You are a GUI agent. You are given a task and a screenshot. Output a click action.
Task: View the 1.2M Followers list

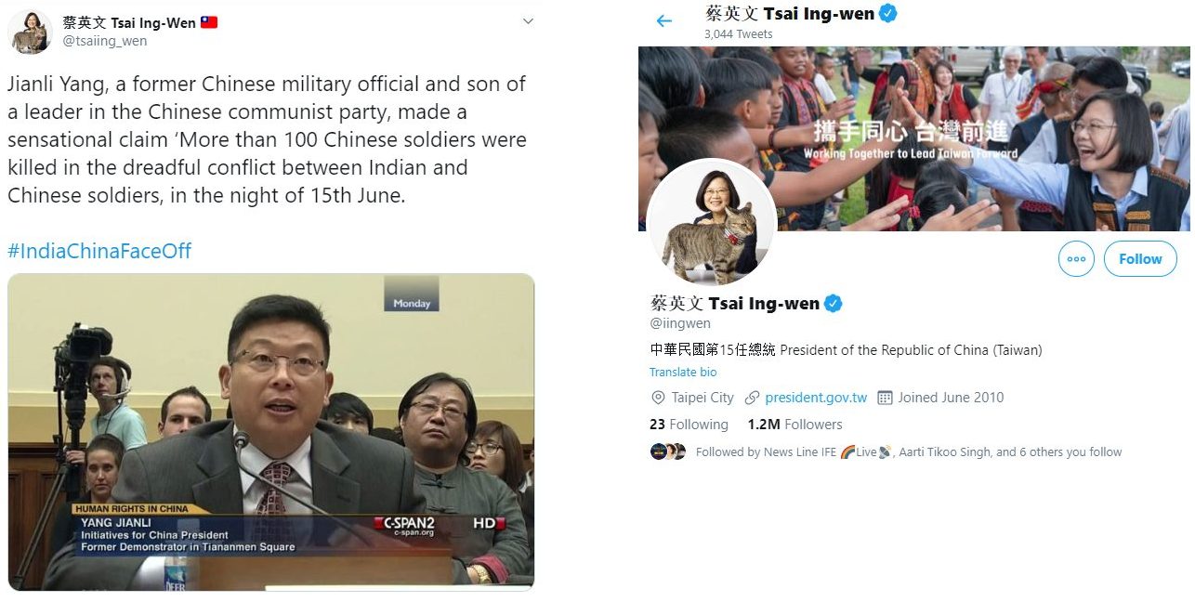pos(794,425)
